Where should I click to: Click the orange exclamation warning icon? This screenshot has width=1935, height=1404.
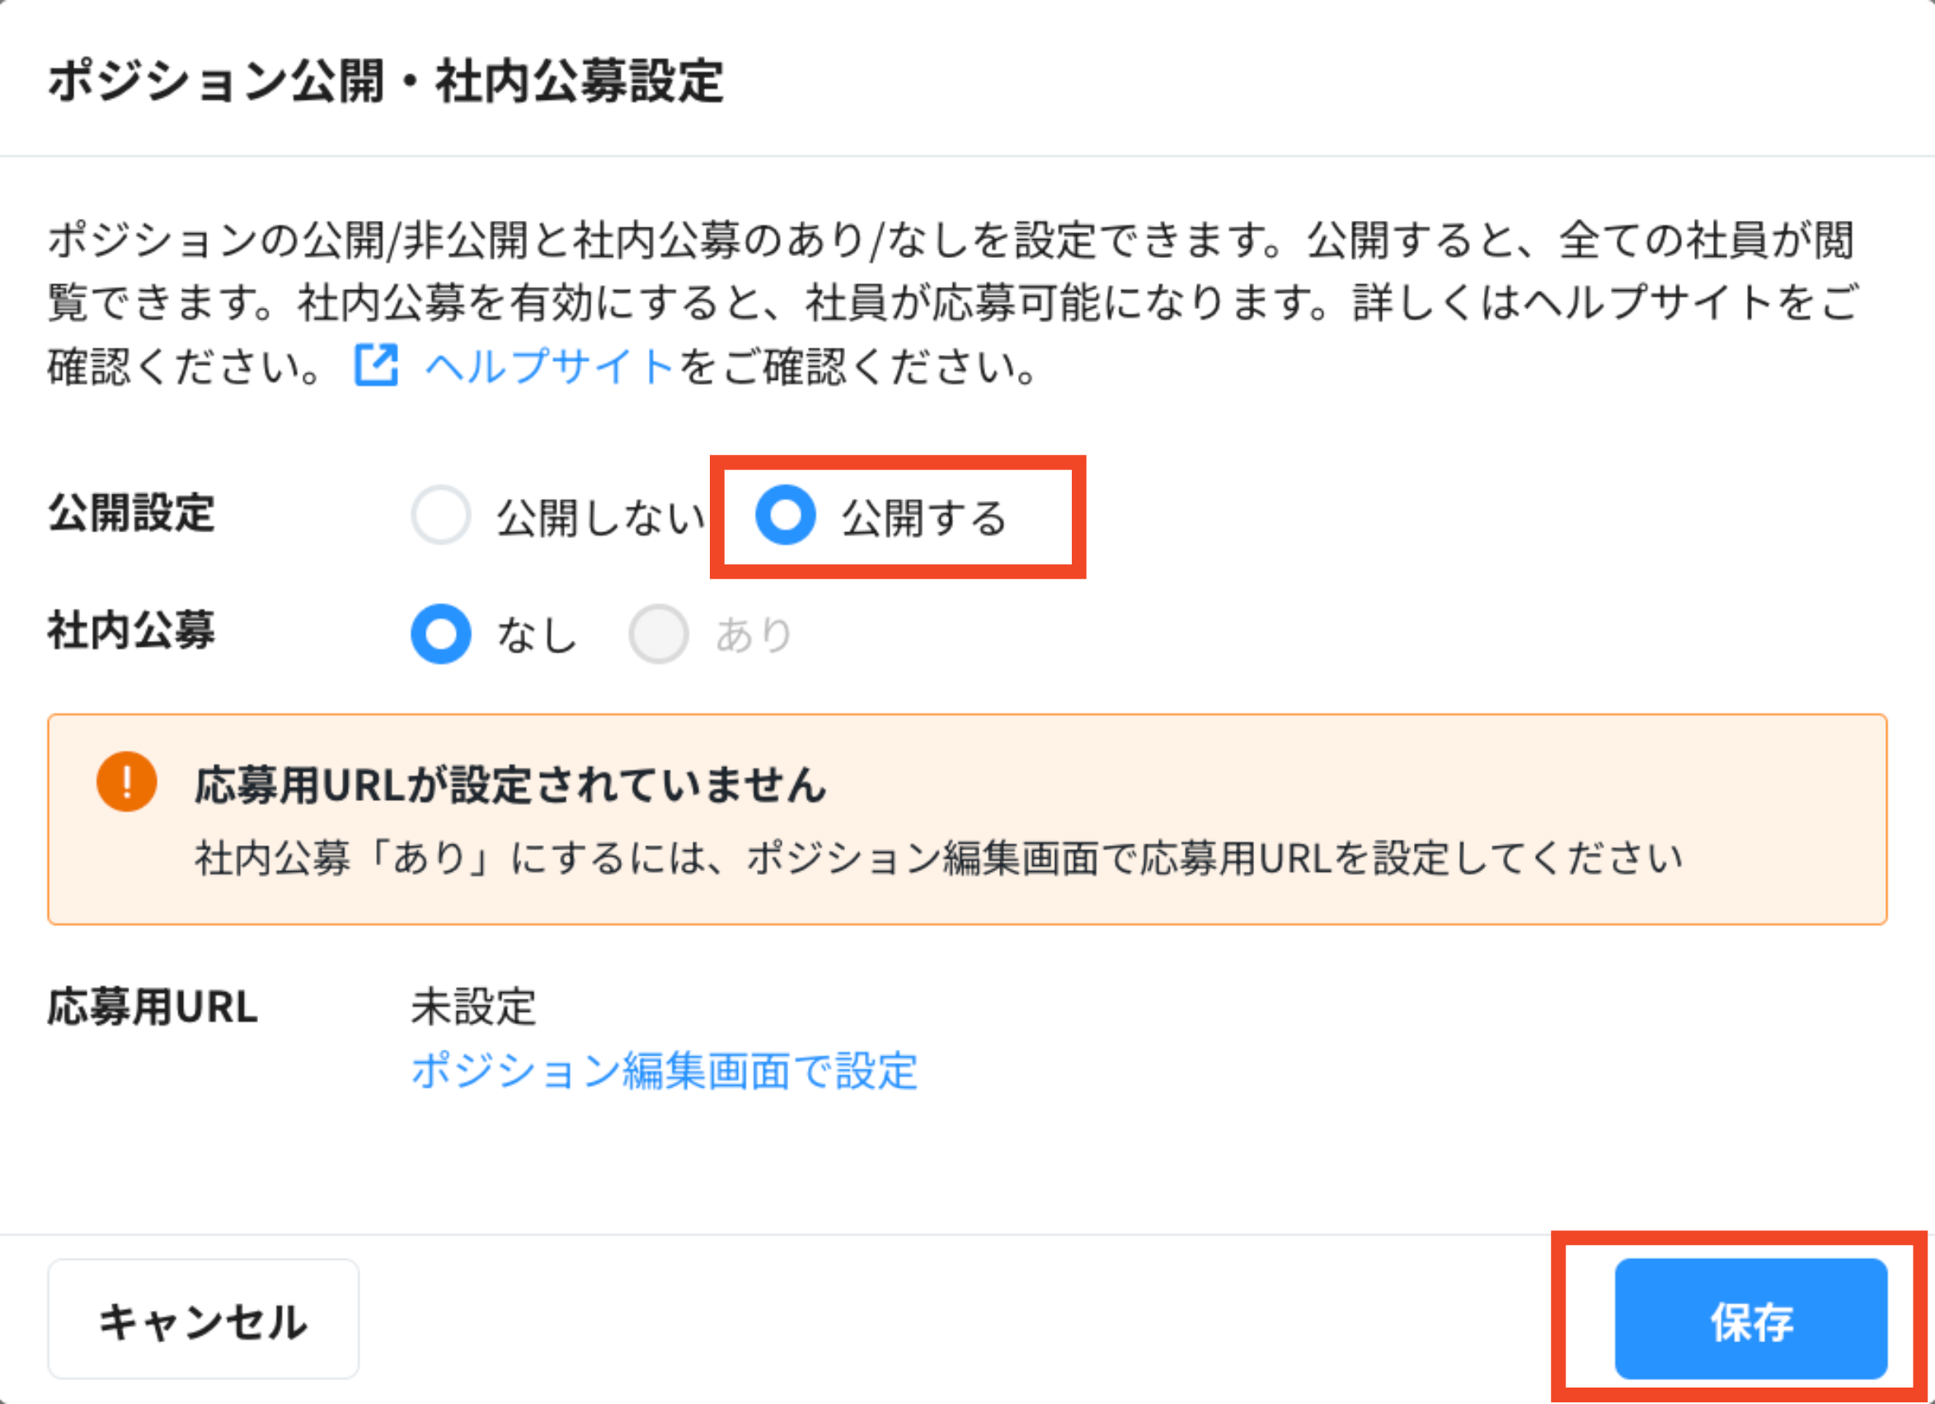126,781
